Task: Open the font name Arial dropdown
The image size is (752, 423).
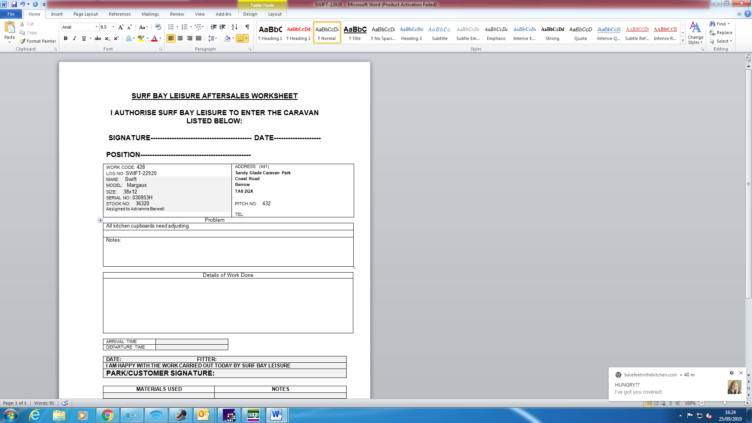Action: (x=96, y=27)
